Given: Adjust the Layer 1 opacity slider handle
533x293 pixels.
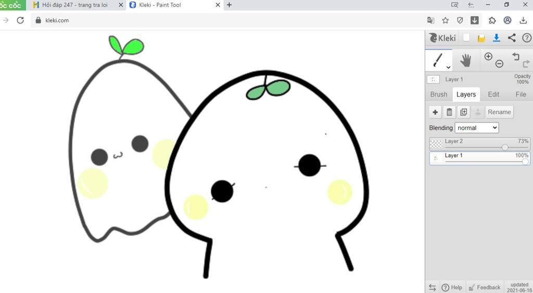Looking at the screenshot, I should pos(526,162).
